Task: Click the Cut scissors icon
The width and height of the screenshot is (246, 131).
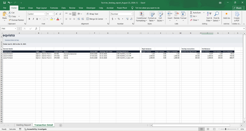Action: 10,13
